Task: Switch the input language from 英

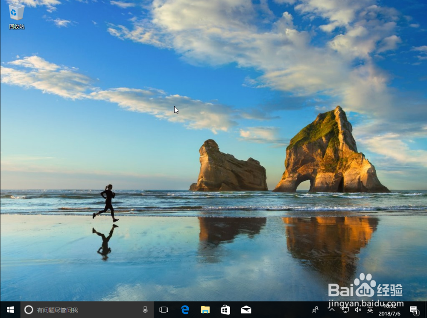Action: click(370, 310)
